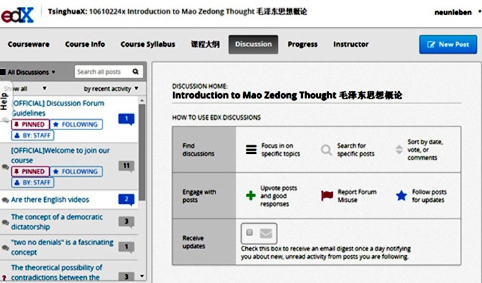The width and height of the screenshot is (482, 283).
Task: Click the three-line focus topics icon
Action: [x=251, y=149]
